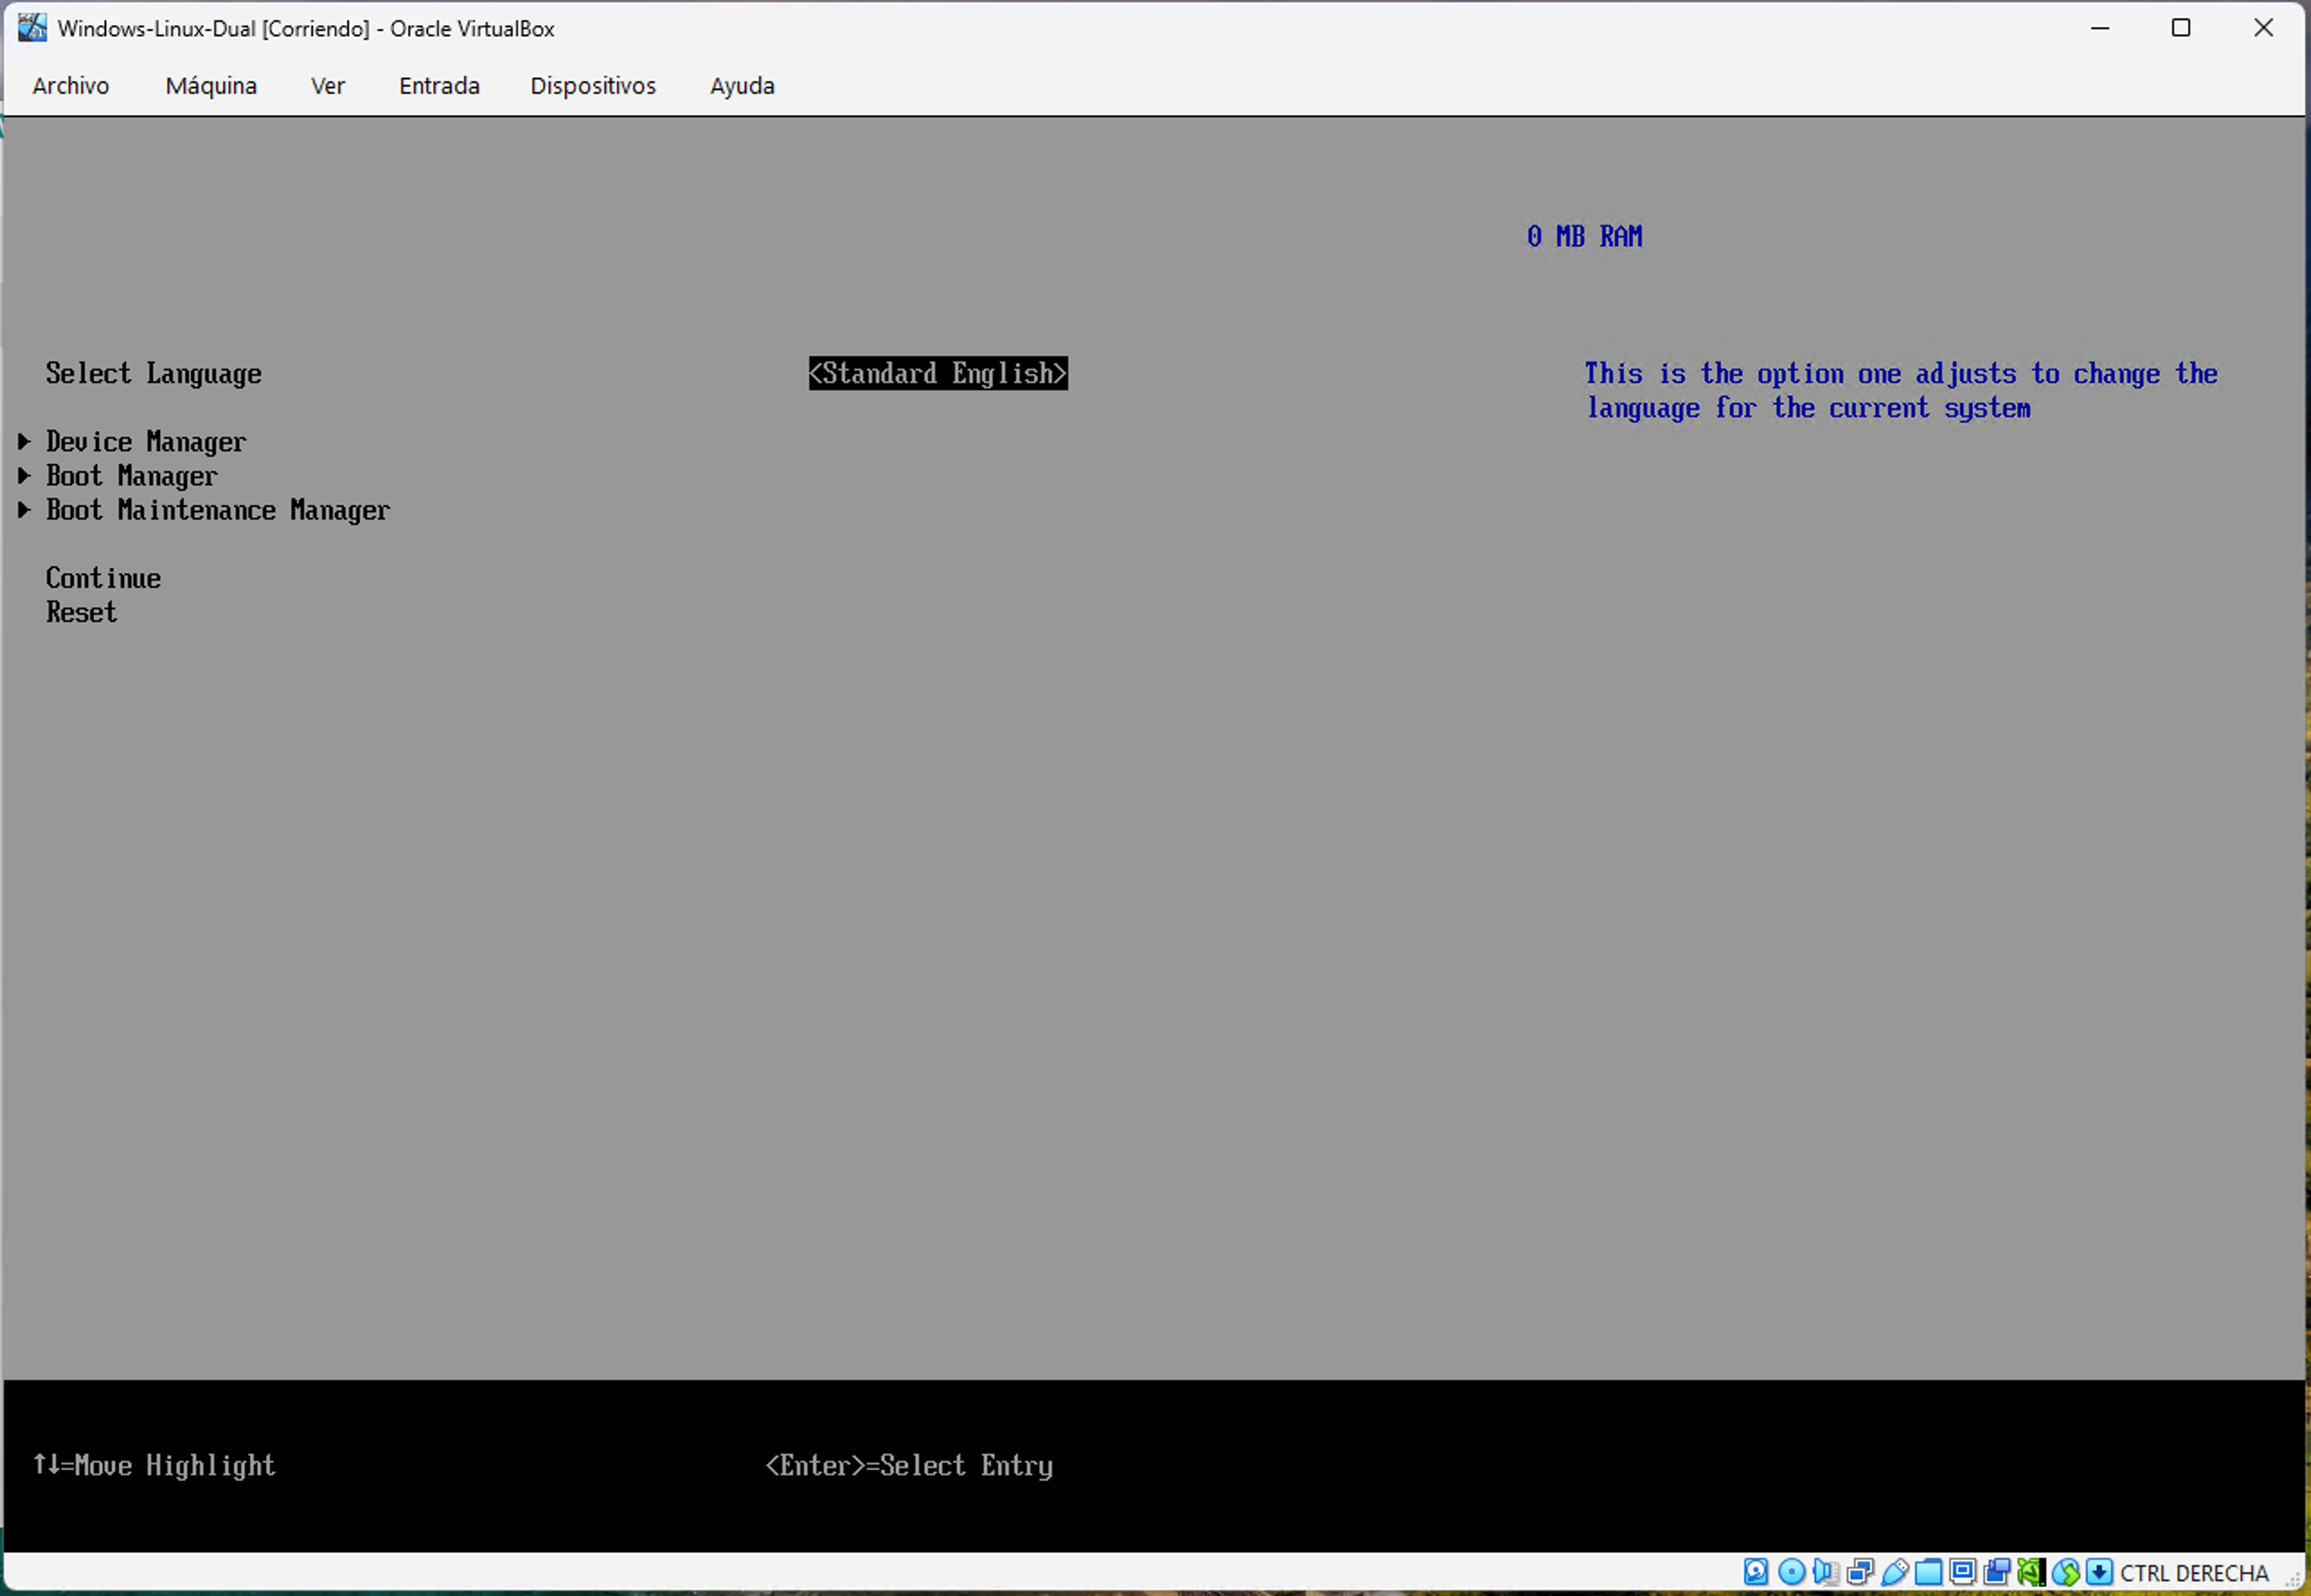Open the Standard English language selector
This screenshot has width=2311, height=1596.
click(x=939, y=373)
